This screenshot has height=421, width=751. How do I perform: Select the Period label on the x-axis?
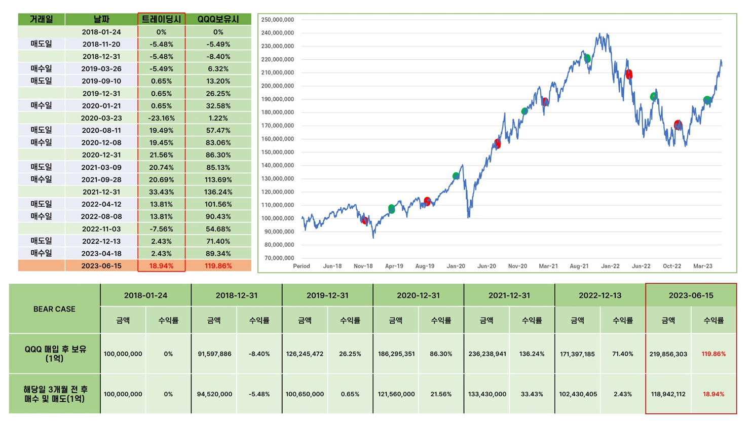302,266
